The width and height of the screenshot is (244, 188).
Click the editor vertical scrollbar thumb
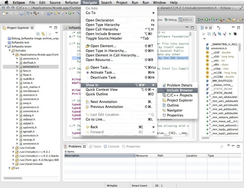pyautogui.click(x=190, y=34)
